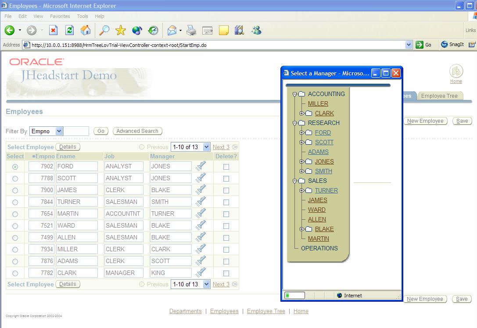Screen dimensions: 477x328
Task: Click the Ename field containing TURNER
Action: 76,202
